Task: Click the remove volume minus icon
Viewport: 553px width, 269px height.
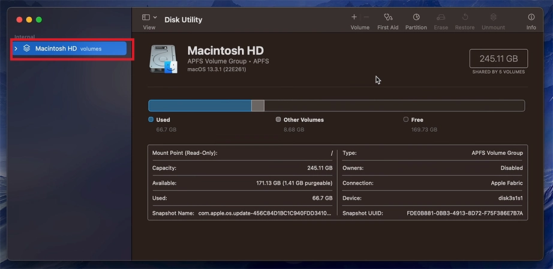Action: [366, 17]
